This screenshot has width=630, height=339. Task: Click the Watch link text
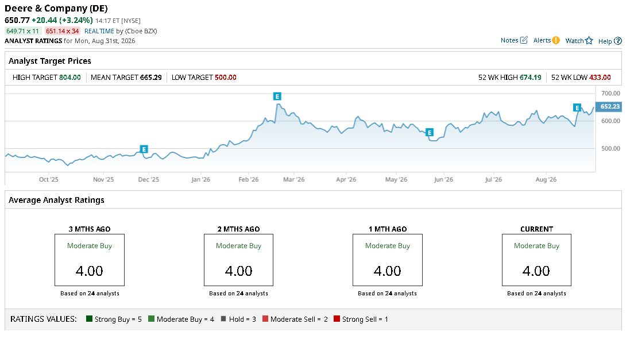[x=574, y=41]
